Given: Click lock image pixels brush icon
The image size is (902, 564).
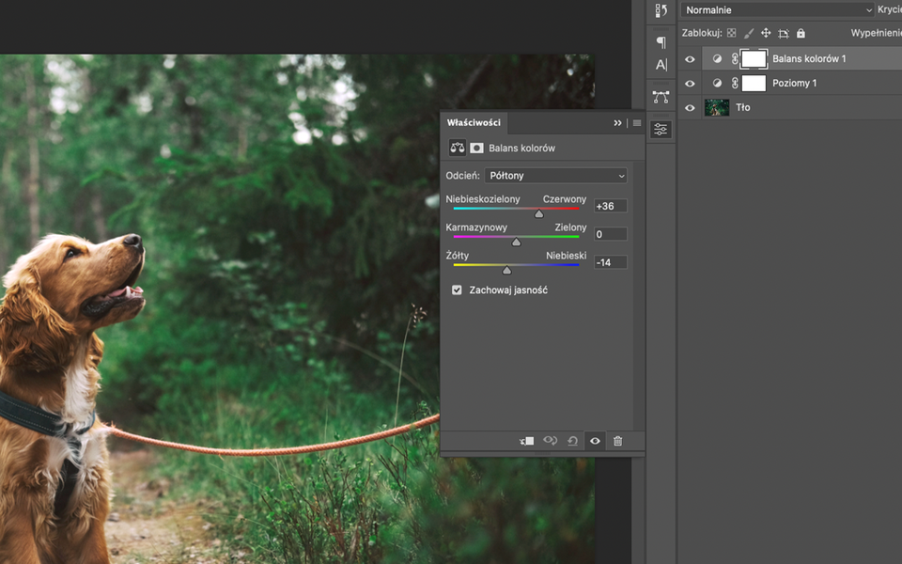Looking at the screenshot, I should 749,33.
